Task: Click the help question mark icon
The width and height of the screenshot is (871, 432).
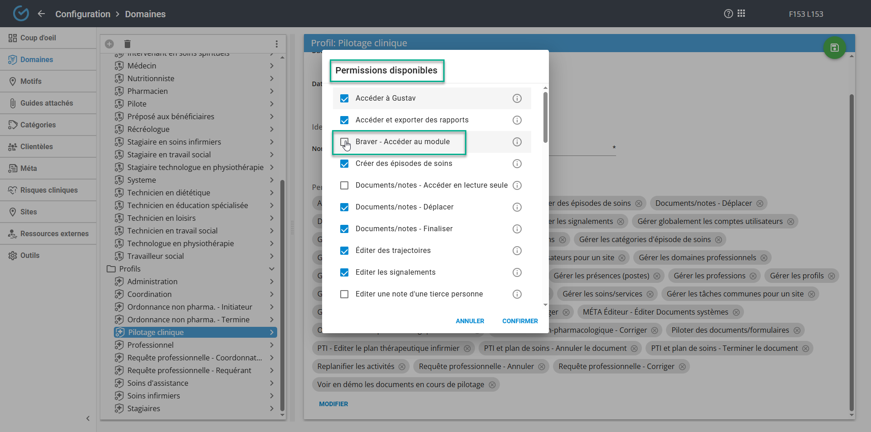Action: point(728,14)
